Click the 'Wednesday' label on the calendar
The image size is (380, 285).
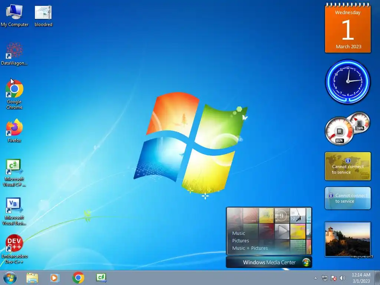pos(348,12)
